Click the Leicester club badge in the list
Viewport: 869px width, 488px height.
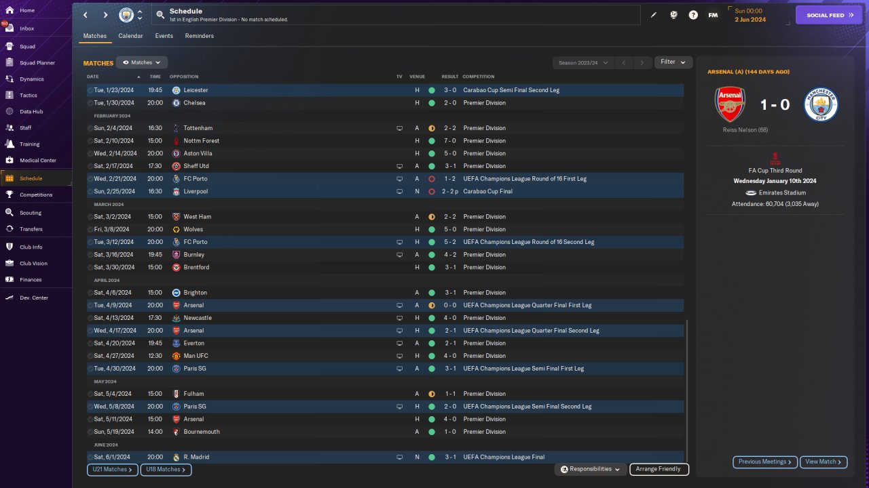(176, 90)
